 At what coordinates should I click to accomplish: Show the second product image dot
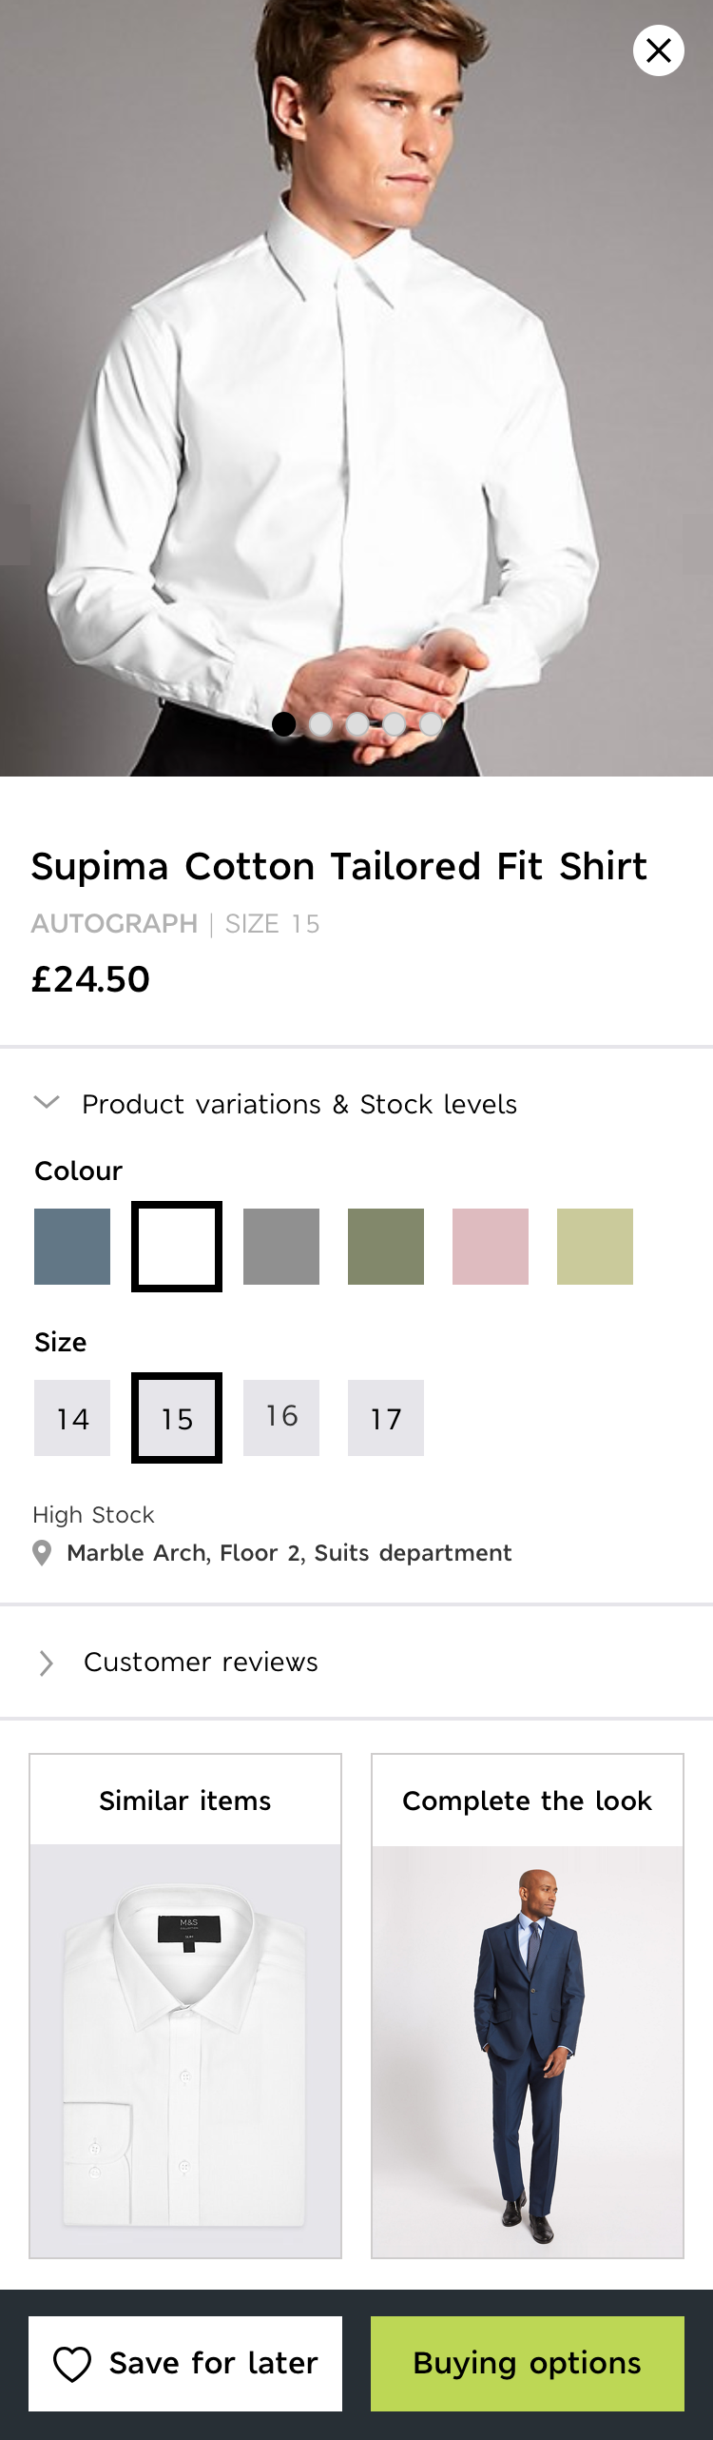(321, 724)
